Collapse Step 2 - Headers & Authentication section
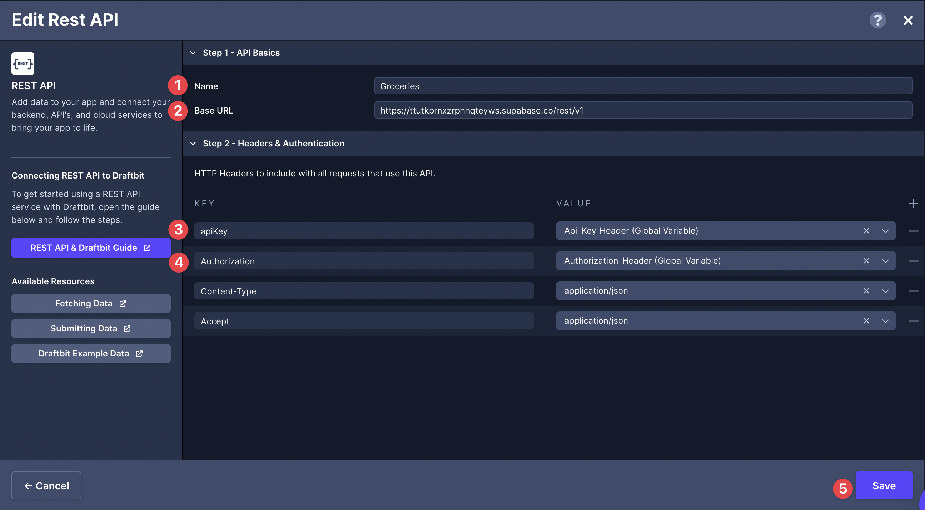Viewport: 925px width, 510px height. (193, 144)
